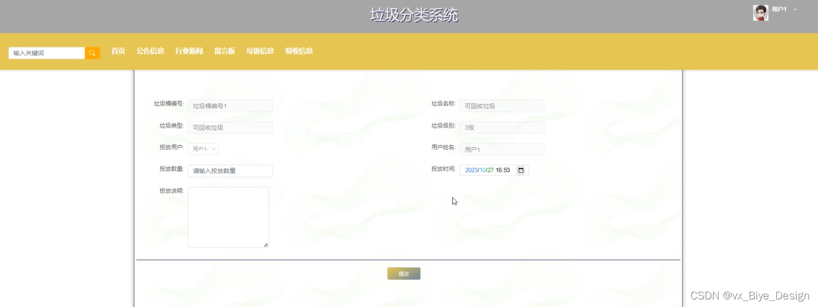Click the 提交 submit button

[404, 273]
